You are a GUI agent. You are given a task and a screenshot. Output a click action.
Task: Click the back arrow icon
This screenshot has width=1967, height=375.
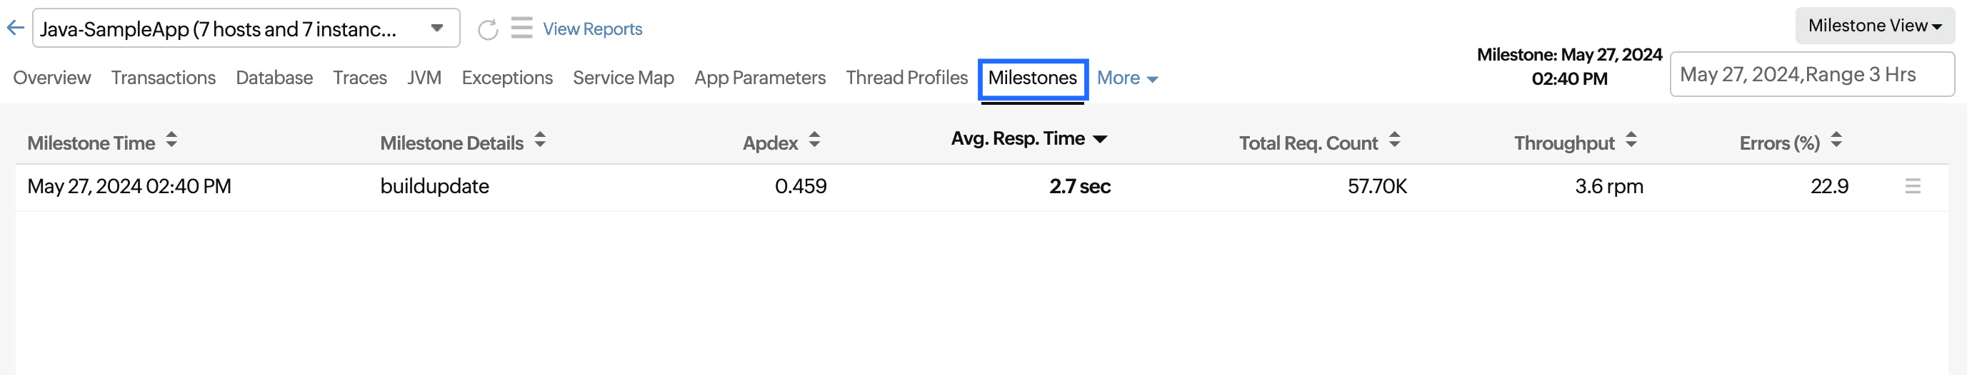tap(15, 29)
